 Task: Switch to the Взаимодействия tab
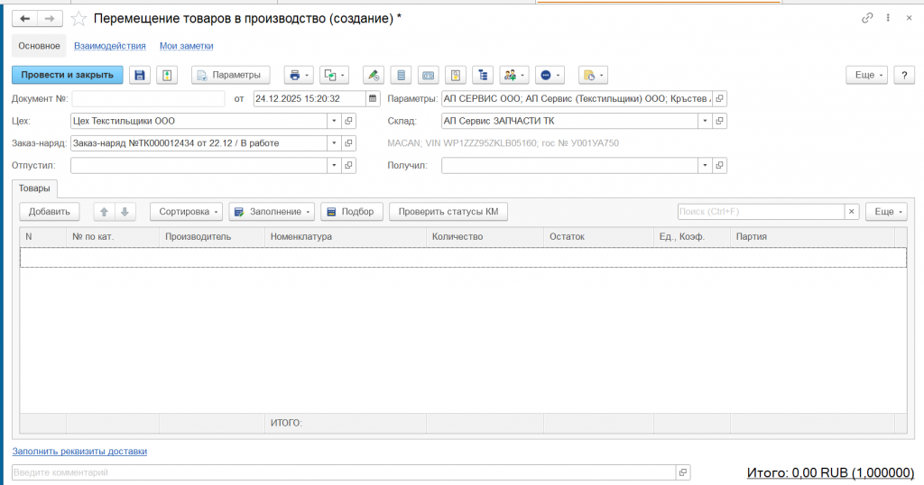[109, 46]
